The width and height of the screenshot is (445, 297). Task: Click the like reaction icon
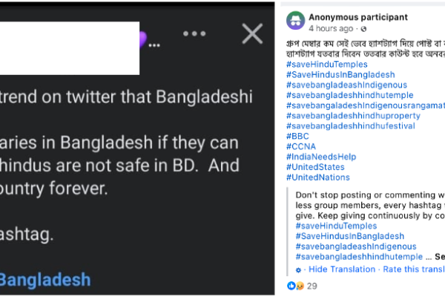click(291, 286)
